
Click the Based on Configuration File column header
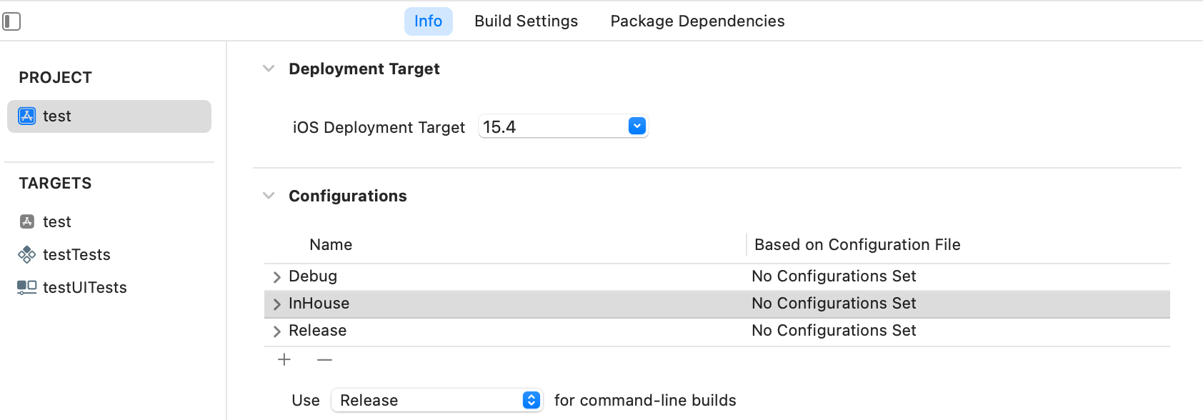click(x=857, y=244)
